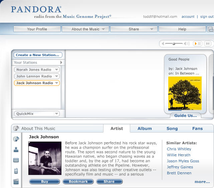Click the Pandora logo

[36, 9]
